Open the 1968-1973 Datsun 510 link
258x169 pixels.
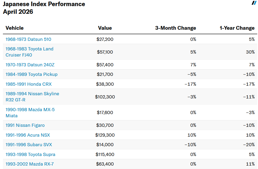(x=28, y=39)
